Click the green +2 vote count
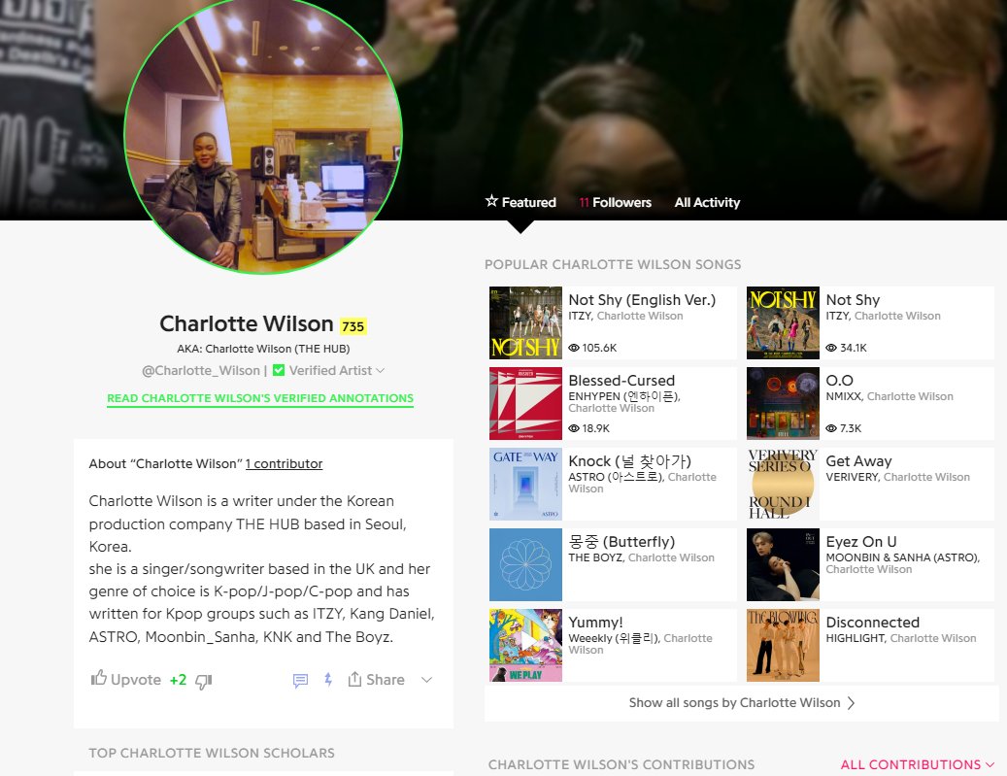This screenshot has width=1007, height=776. [178, 680]
